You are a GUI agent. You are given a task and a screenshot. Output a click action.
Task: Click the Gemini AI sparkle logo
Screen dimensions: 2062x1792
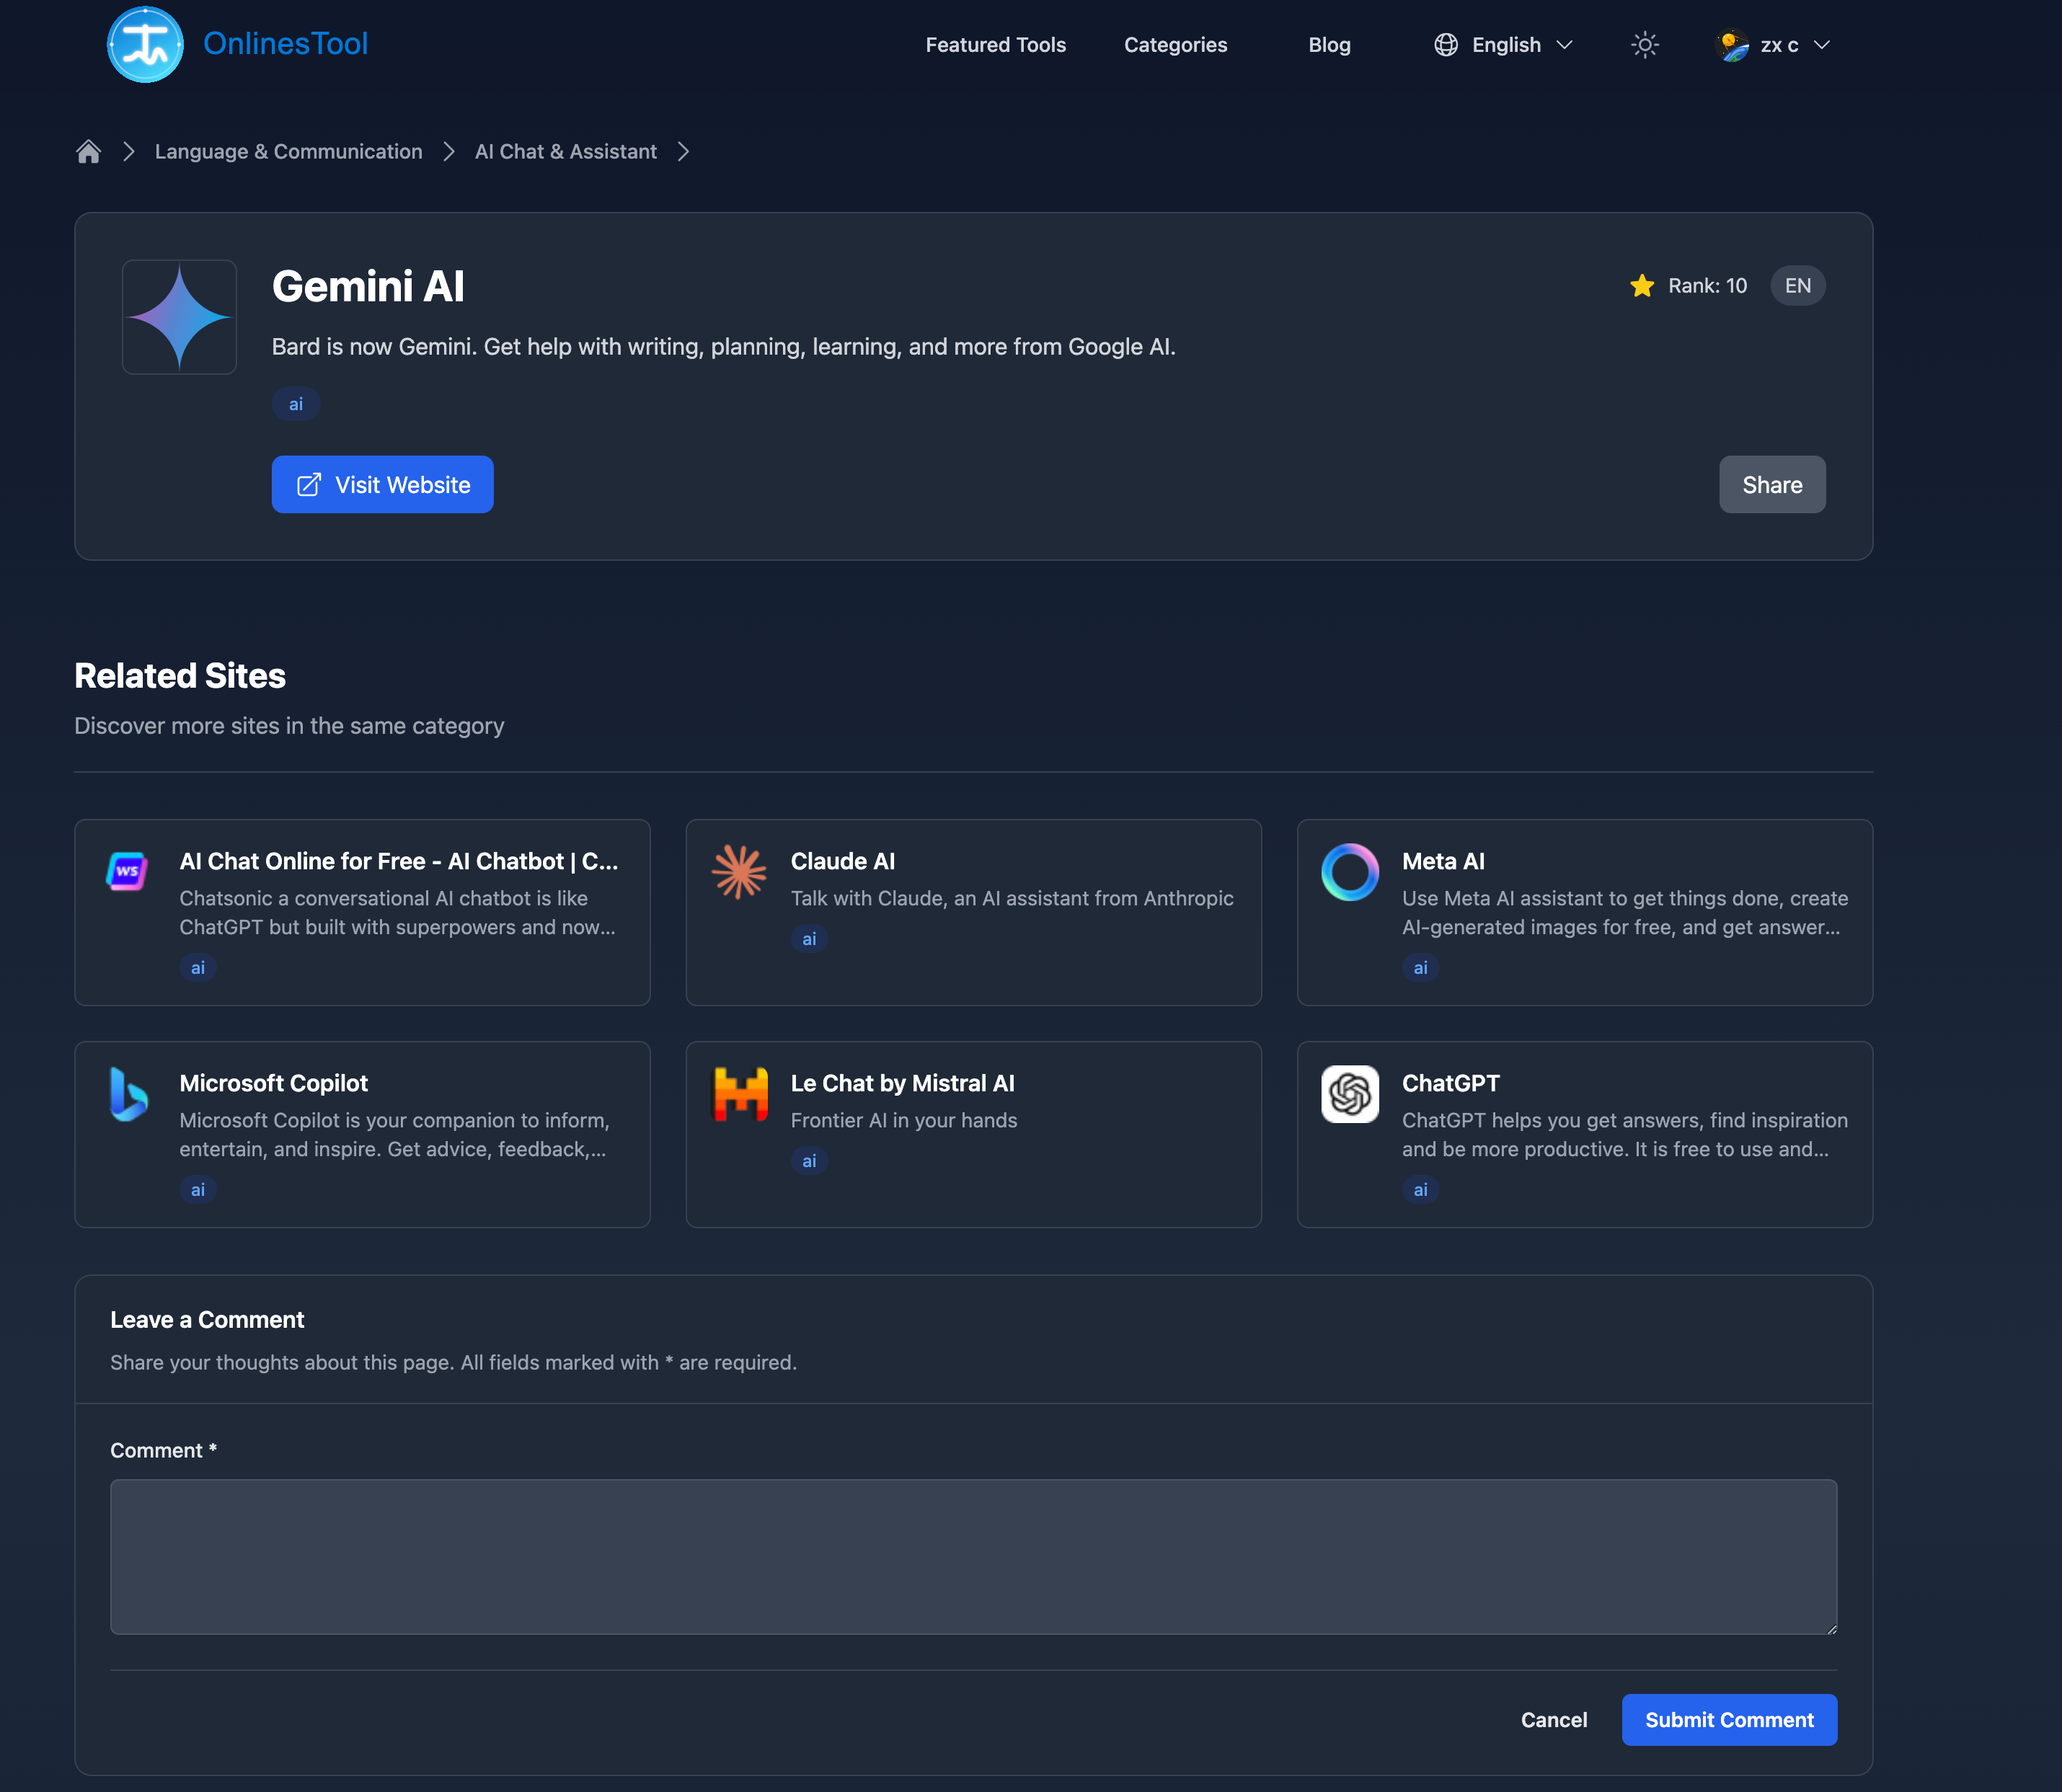tap(179, 317)
